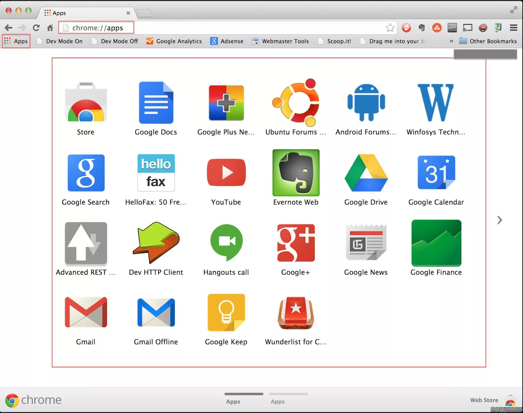Focus the chrome://apps address bar
523x413 pixels.
tap(228, 28)
